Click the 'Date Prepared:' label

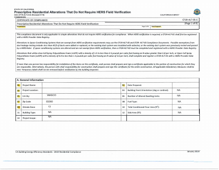pos(135,85)
